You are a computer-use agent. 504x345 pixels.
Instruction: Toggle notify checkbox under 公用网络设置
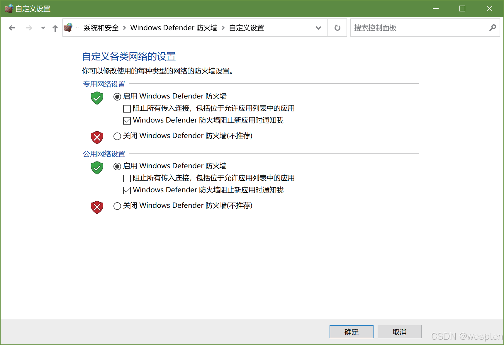[127, 190]
